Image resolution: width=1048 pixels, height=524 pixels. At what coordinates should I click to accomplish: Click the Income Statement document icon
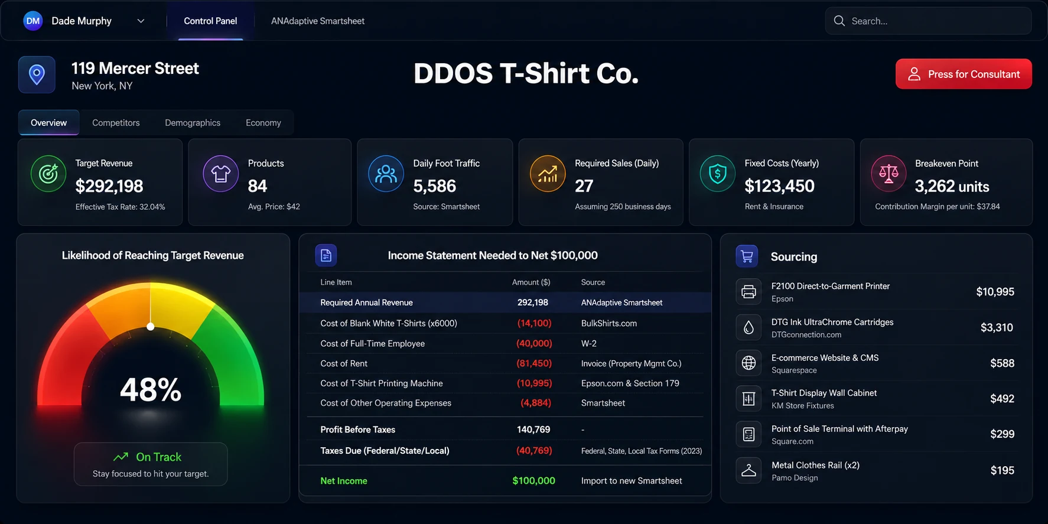click(326, 255)
